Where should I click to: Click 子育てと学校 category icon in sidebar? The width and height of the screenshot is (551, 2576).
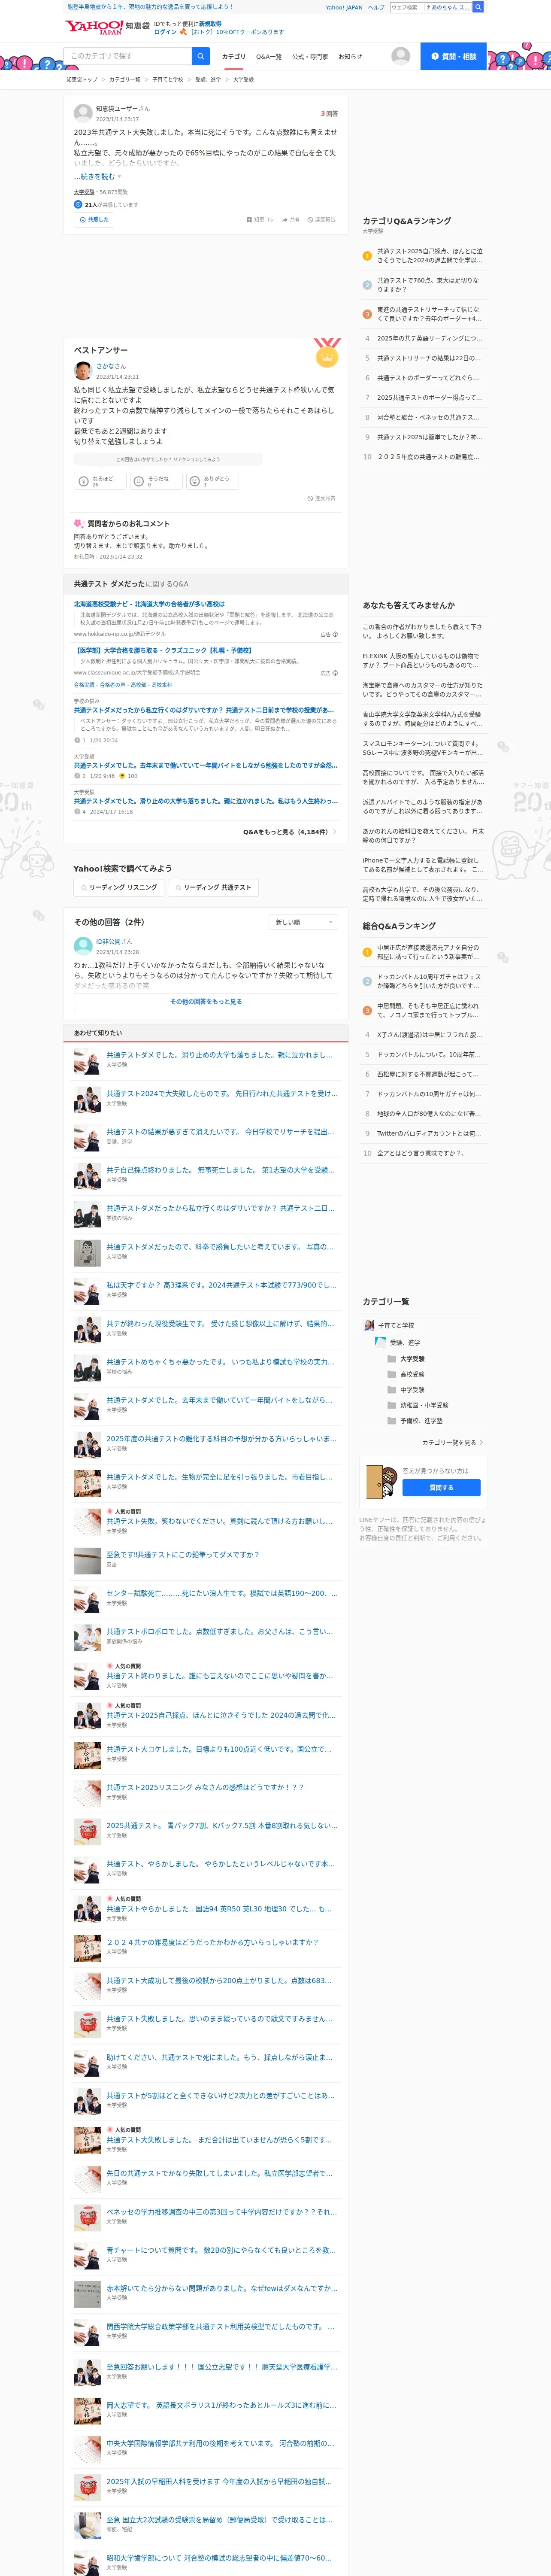tap(369, 1325)
